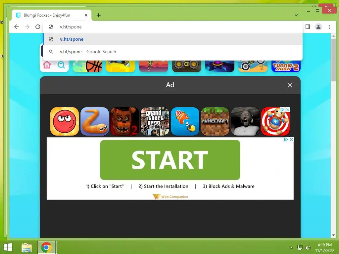Show hidden system tray icons

pyautogui.click(x=292, y=248)
